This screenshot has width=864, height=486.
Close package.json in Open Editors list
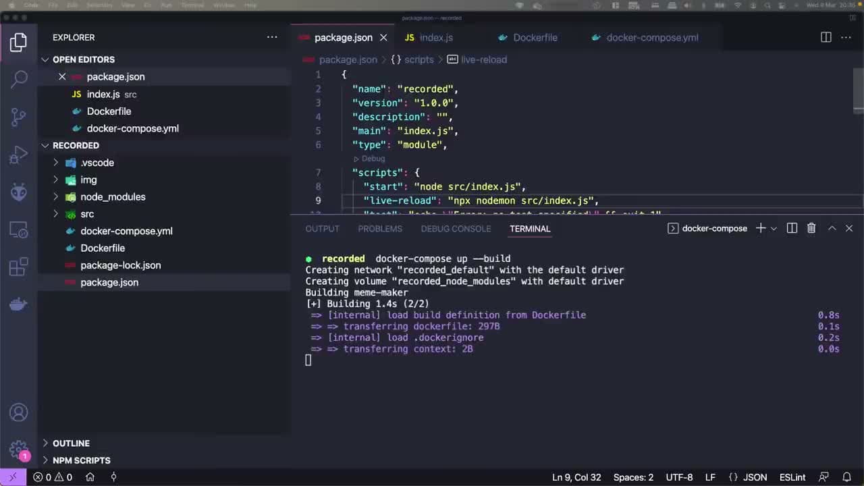[x=62, y=76]
